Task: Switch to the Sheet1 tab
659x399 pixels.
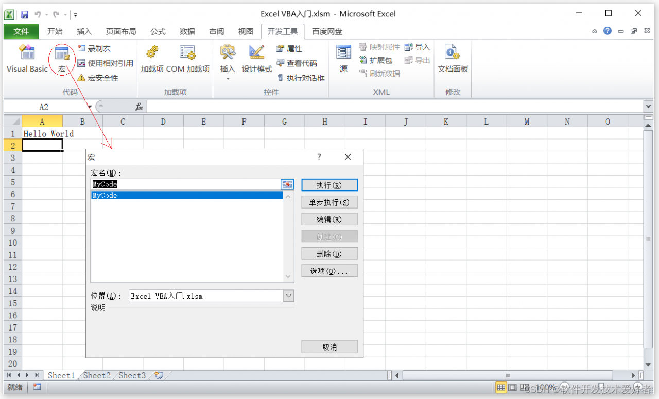Action: click(x=61, y=375)
